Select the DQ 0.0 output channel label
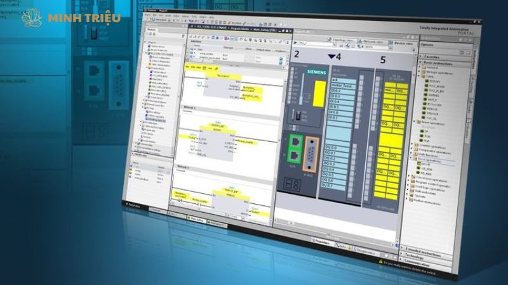This screenshot has height=285, width=508. pyautogui.click(x=336, y=148)
